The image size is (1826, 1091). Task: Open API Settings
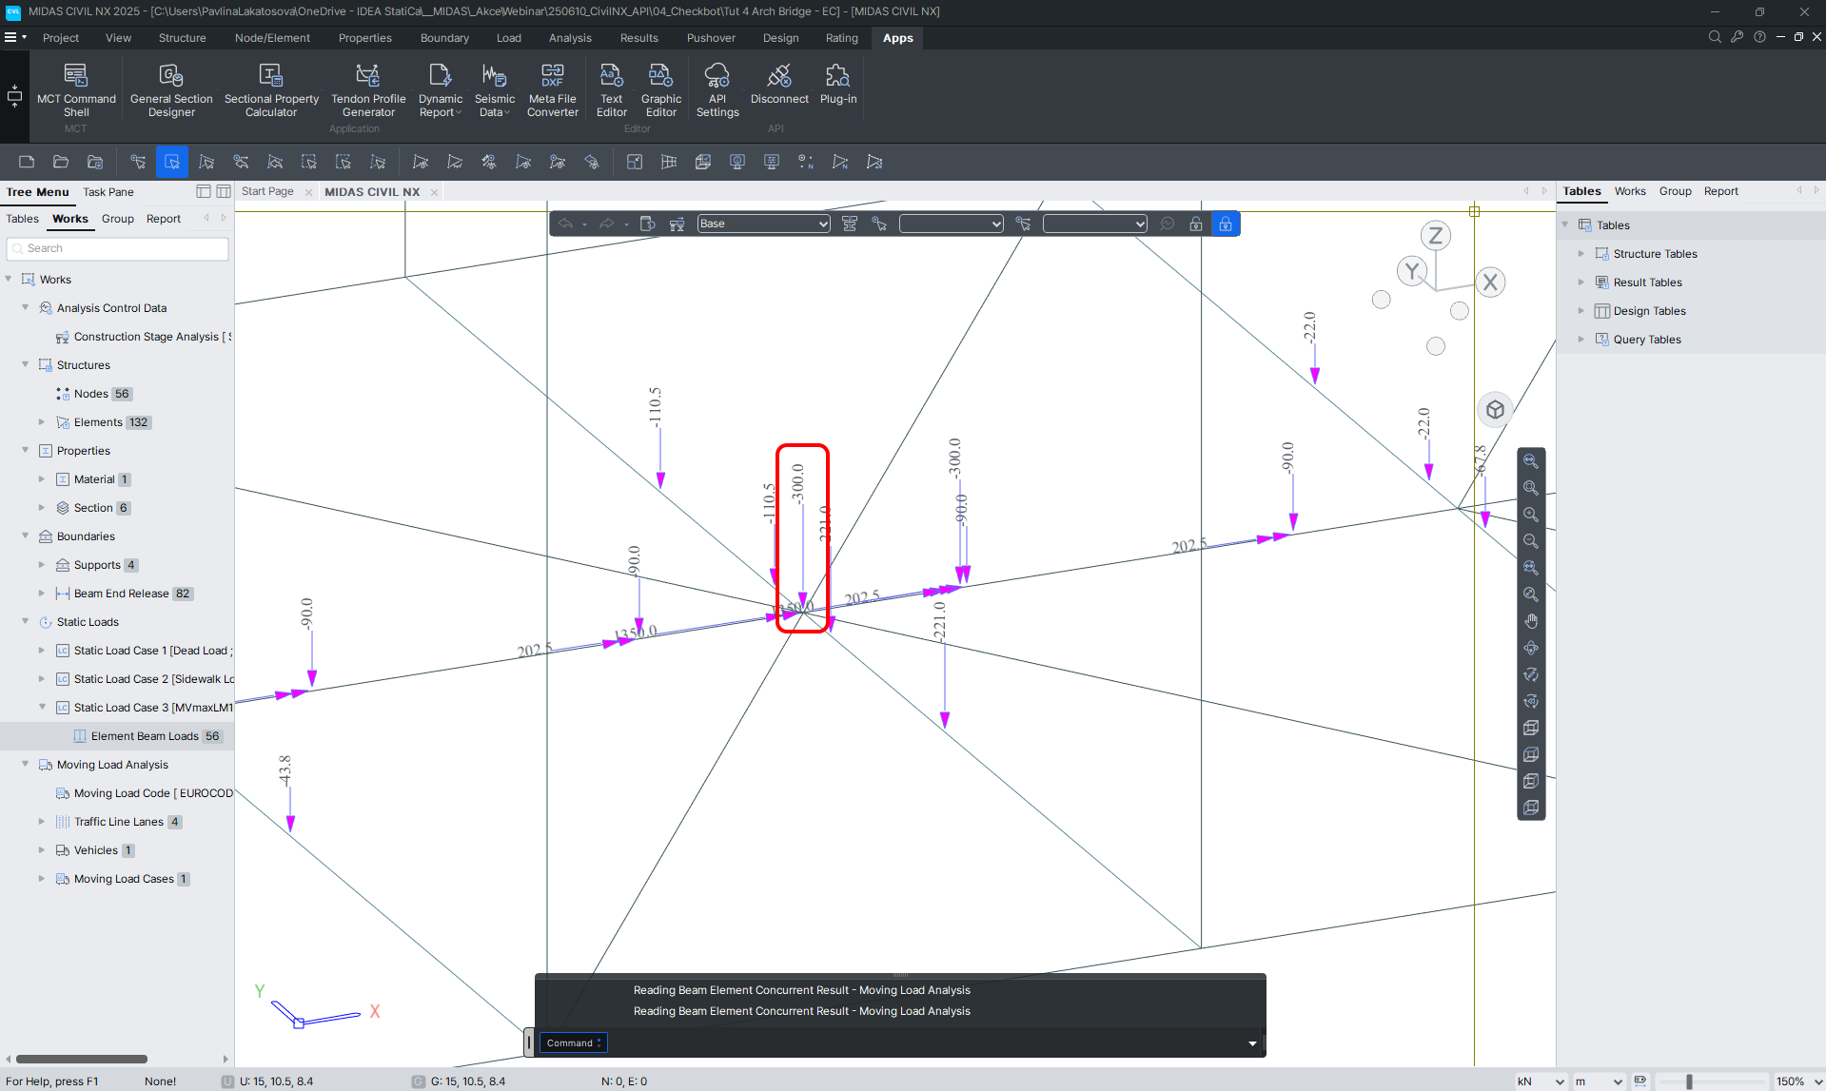pyautogui.click(x=717, y=89)
